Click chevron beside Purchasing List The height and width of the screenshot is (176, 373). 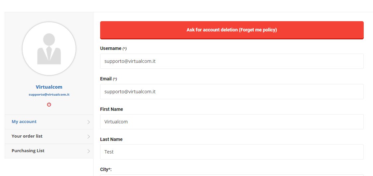pos(89,151)
